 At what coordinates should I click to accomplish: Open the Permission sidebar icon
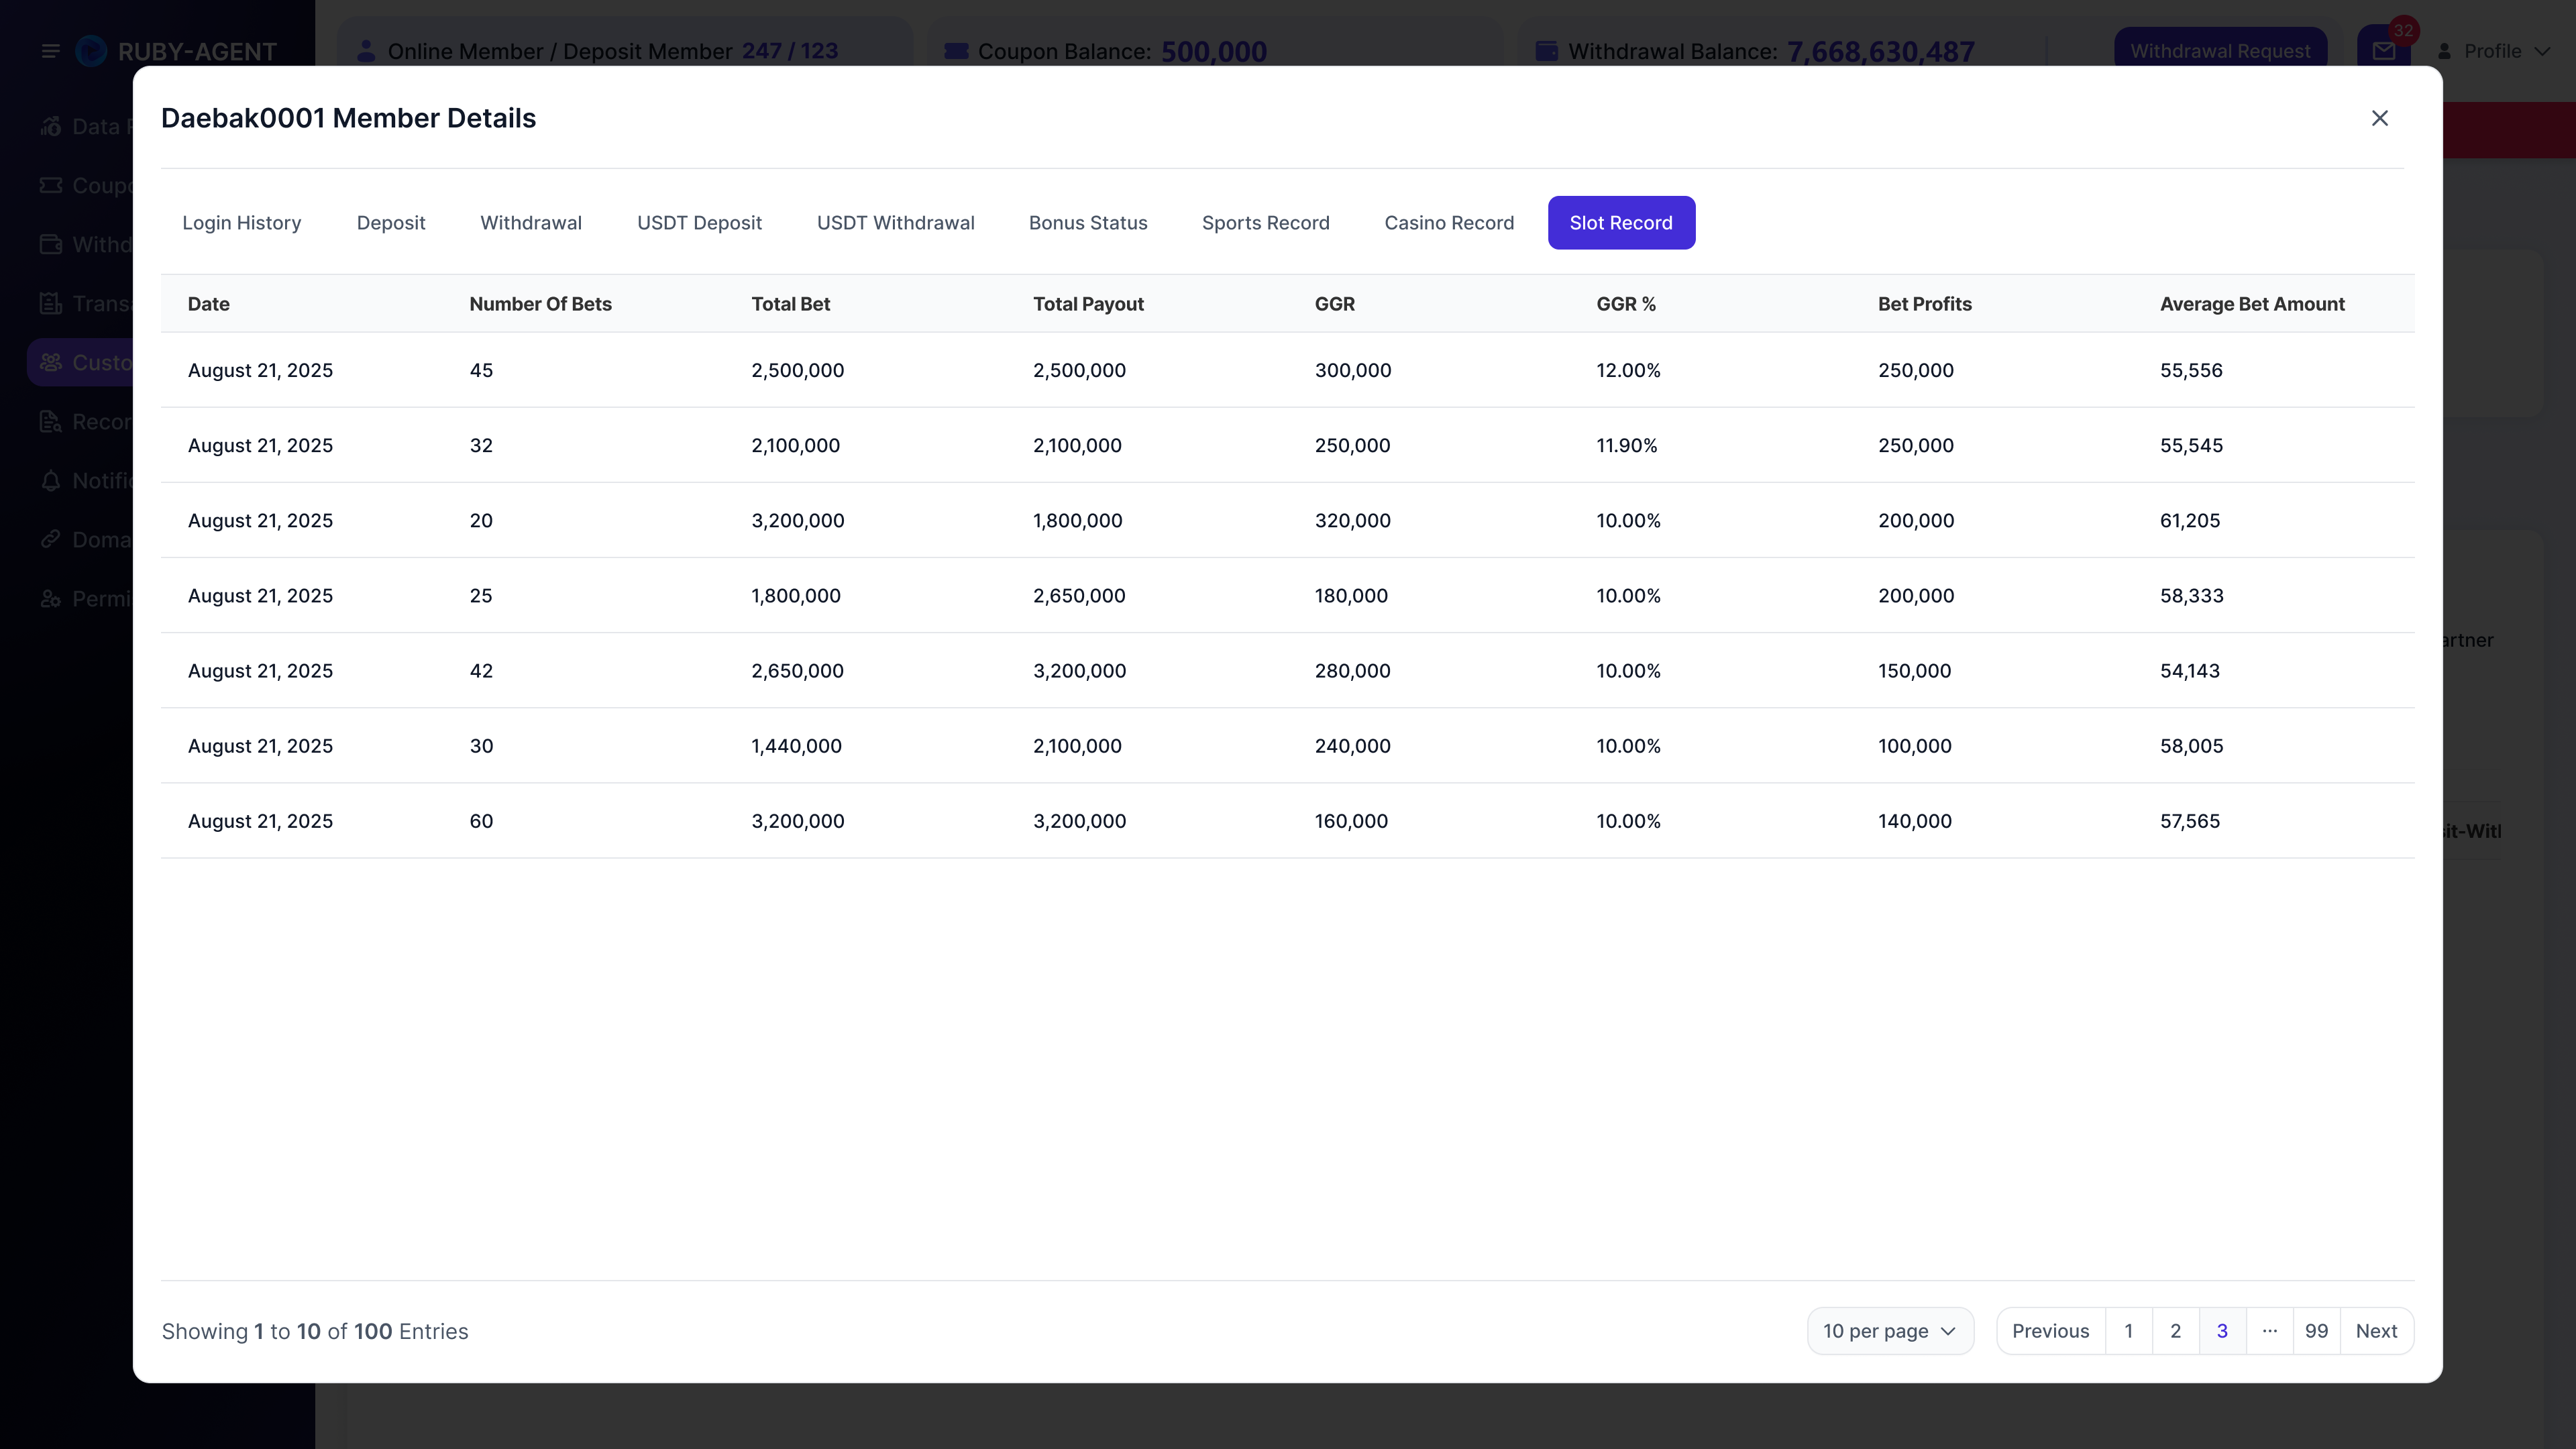pyautogui.click(x=51, y=598)
